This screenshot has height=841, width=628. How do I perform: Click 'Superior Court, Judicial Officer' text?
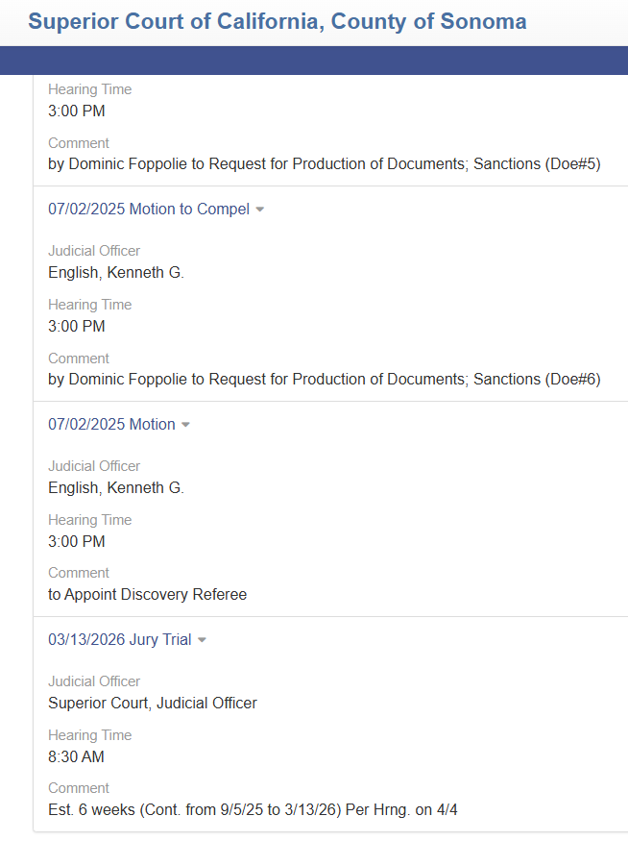[153, 704]
